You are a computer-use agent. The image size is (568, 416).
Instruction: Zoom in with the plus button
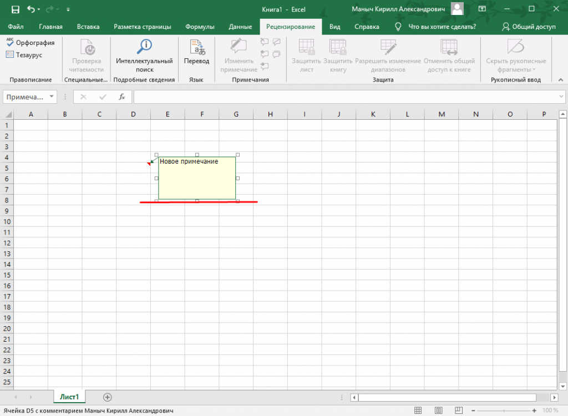click(534, 410)
